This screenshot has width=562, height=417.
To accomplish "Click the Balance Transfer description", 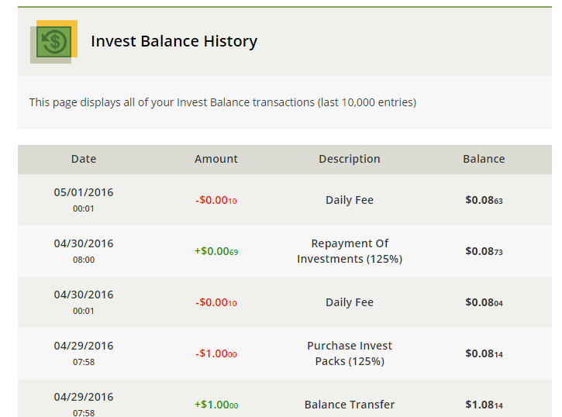I will tap(350, 405).
